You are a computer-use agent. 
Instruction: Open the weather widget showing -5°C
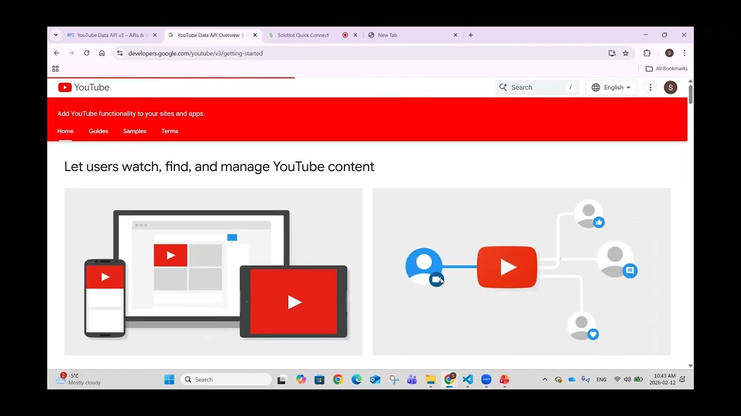click(x=78, y=380)
